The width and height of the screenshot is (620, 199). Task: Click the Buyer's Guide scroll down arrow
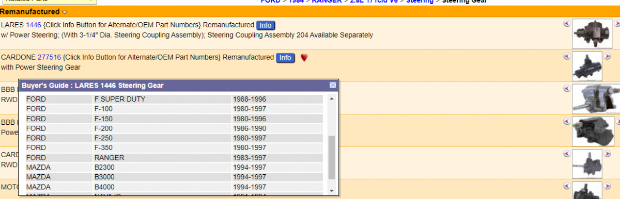click(332, 191)
